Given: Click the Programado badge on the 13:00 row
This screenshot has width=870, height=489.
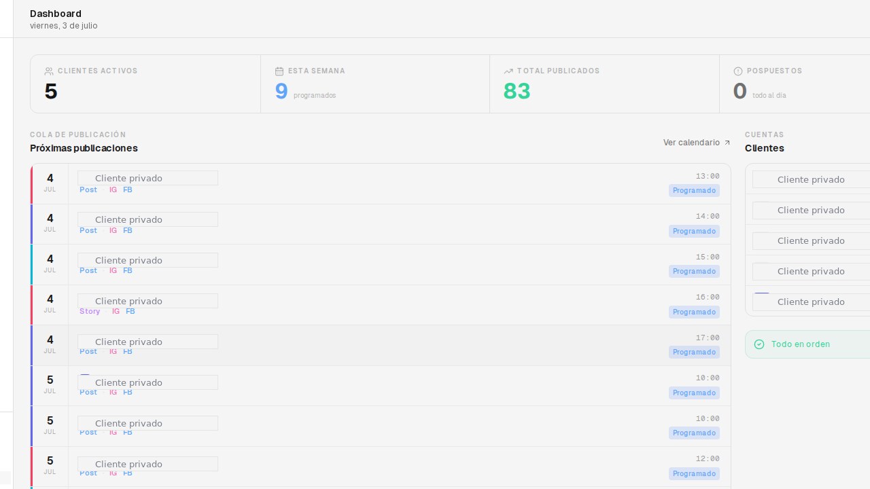Looking at the screenshot, I should (x=694, y=191).
